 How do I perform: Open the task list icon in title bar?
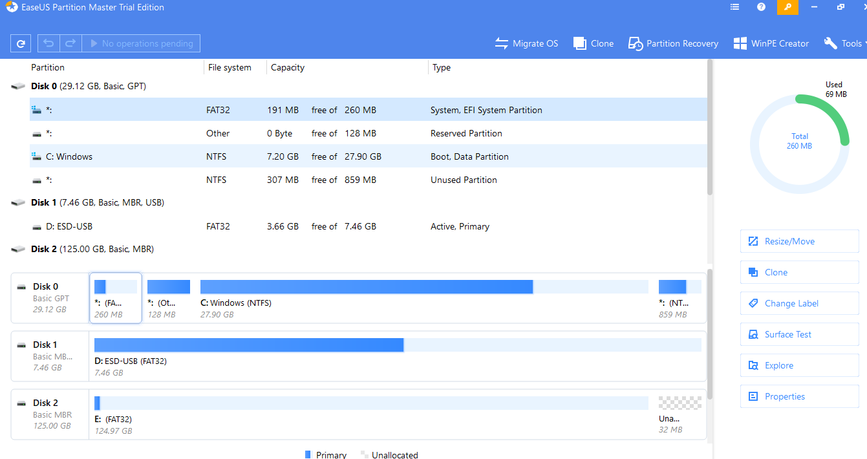click(734, 7)
